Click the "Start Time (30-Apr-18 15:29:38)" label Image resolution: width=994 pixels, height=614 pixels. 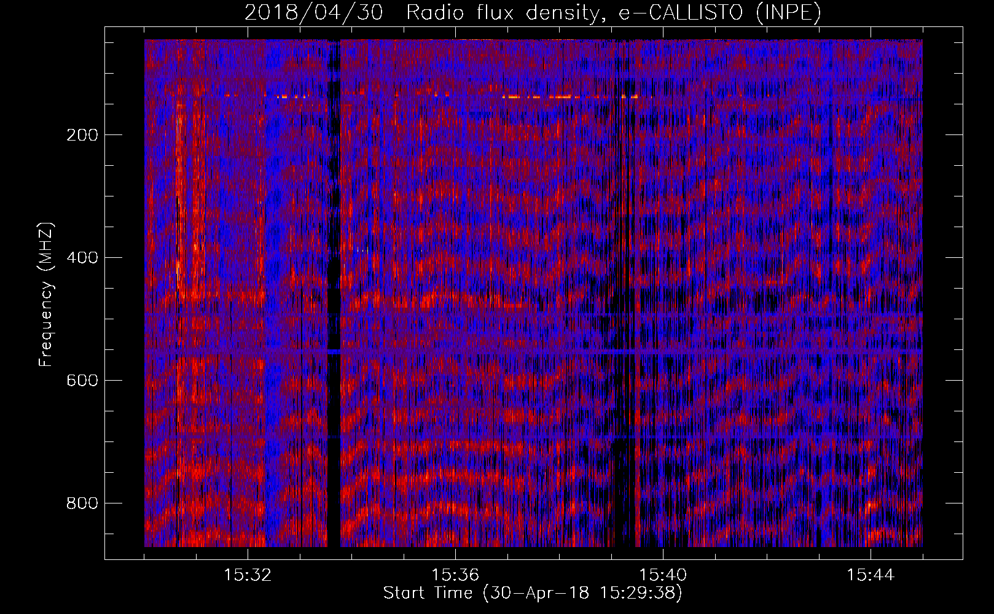[x=533, y=593]
